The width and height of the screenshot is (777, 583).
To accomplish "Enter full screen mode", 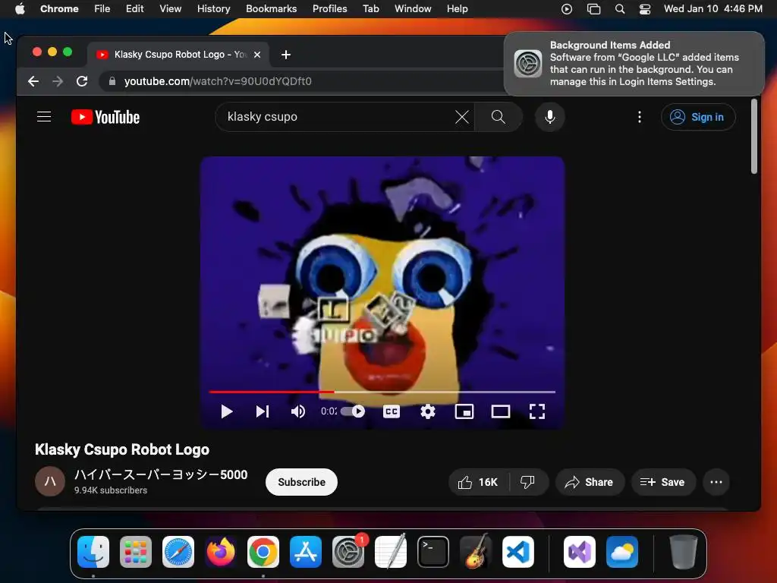I will coord(537,411).
